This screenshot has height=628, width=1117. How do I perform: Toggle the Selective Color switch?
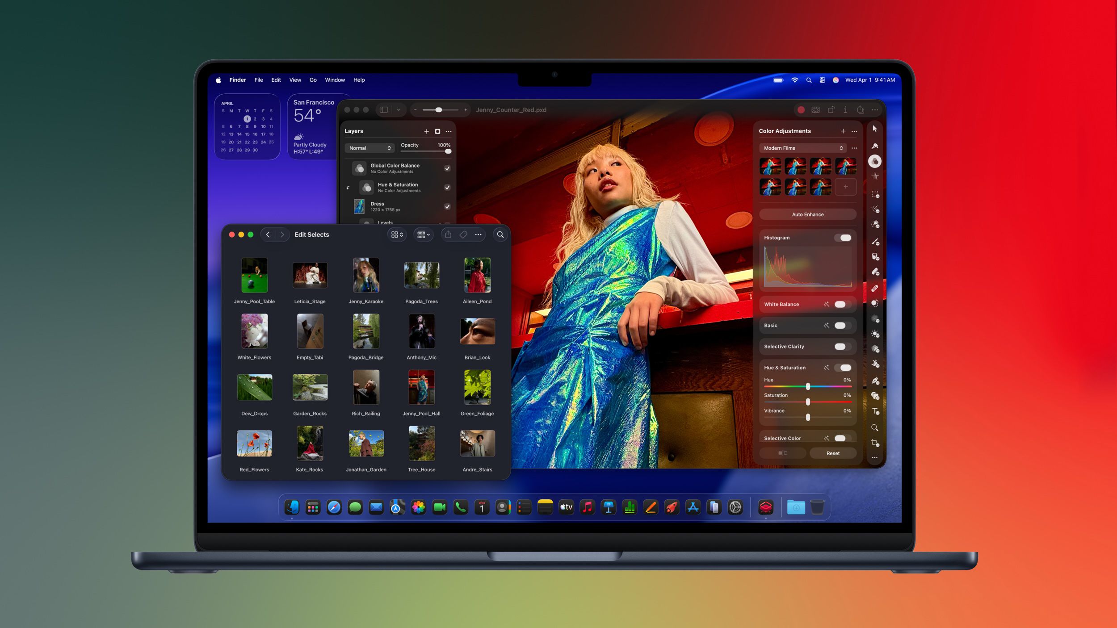click(x=843, y=438)
